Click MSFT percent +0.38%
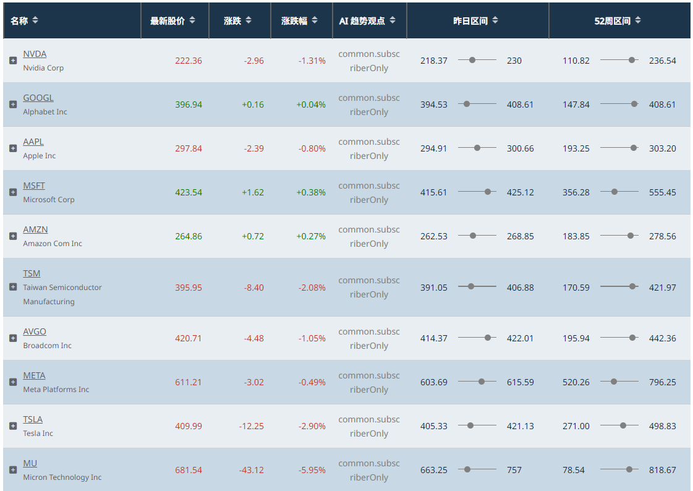This screenshot has height=491, width=693. (311, 192)
